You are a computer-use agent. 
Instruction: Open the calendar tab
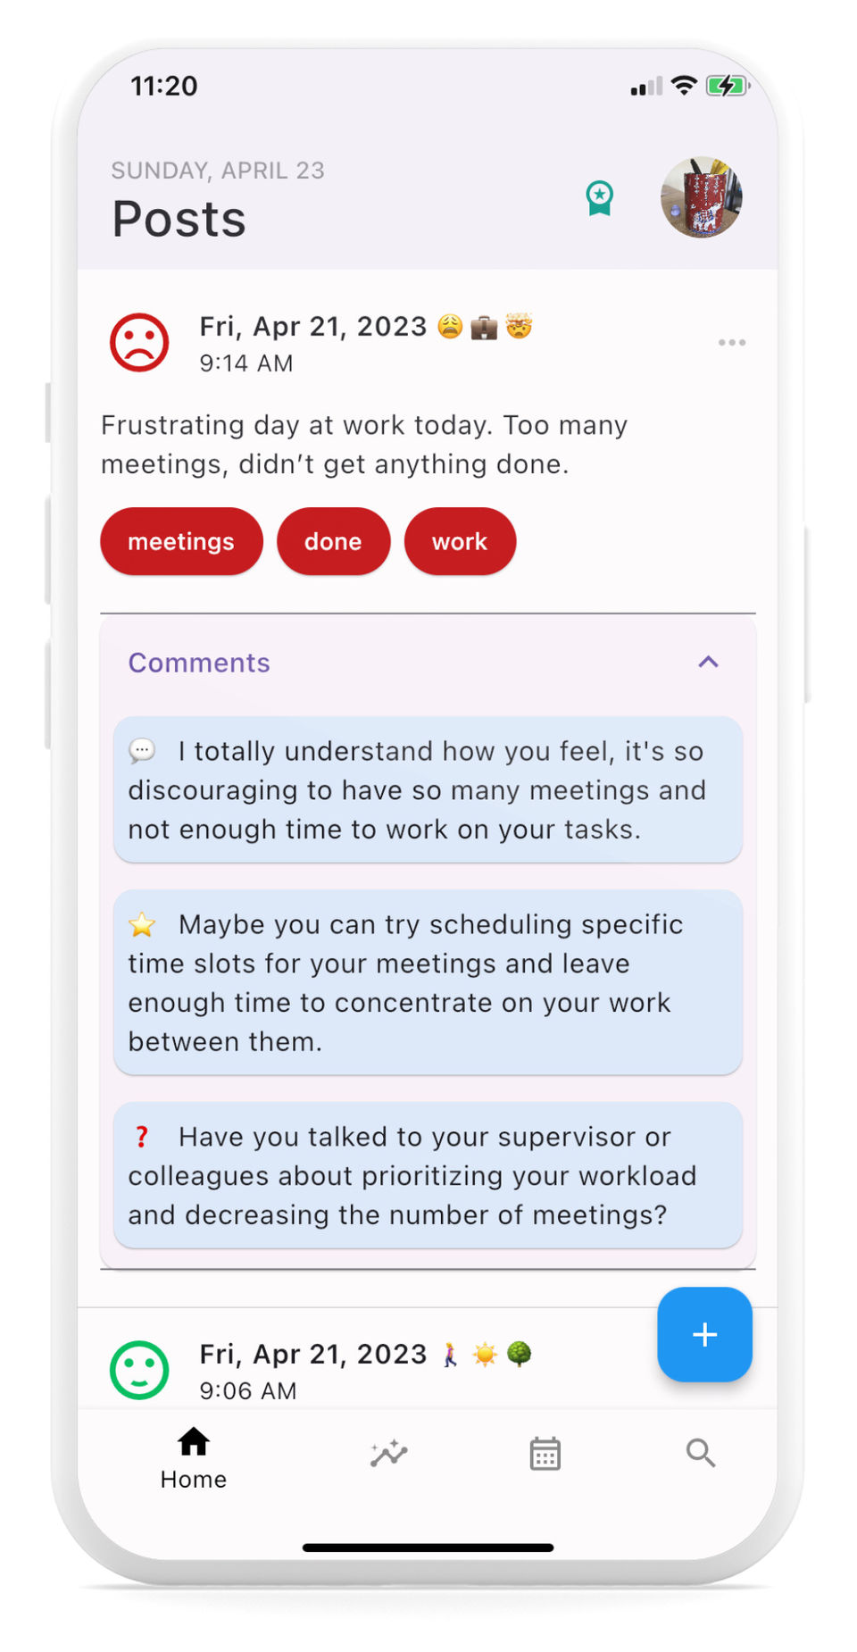pyautogui.click(x=545, y=1454)
